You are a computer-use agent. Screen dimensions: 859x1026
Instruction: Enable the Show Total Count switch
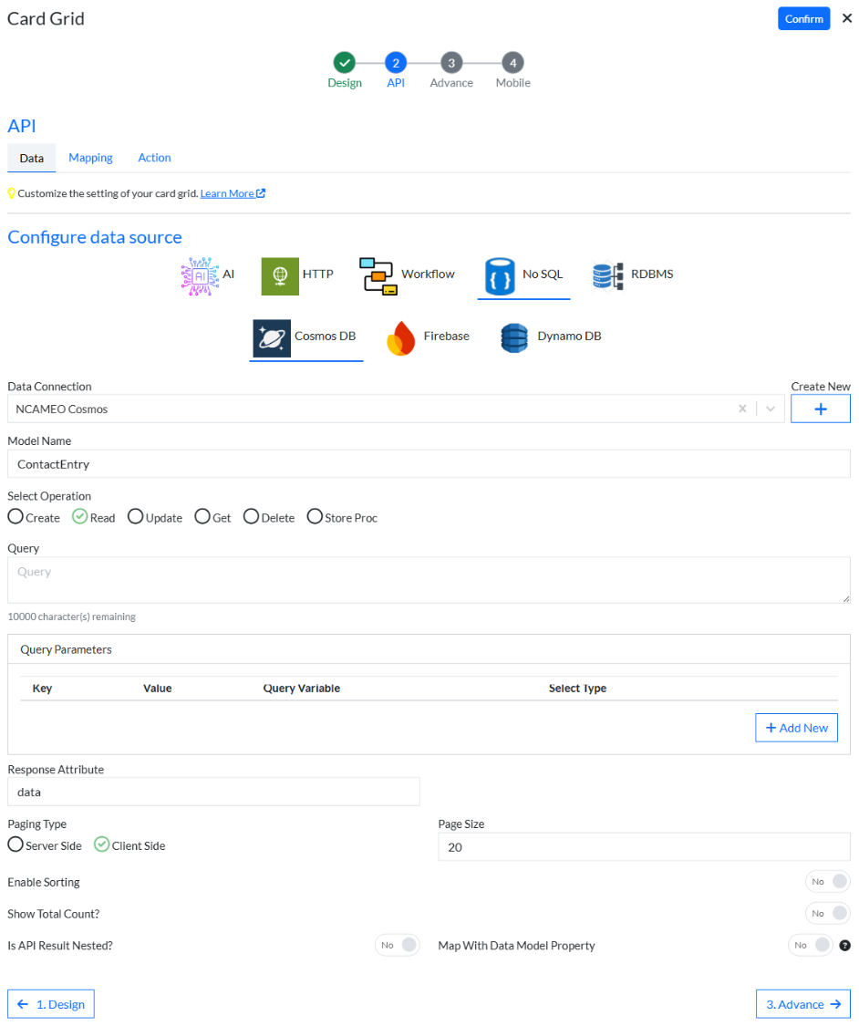coord(827,914)
